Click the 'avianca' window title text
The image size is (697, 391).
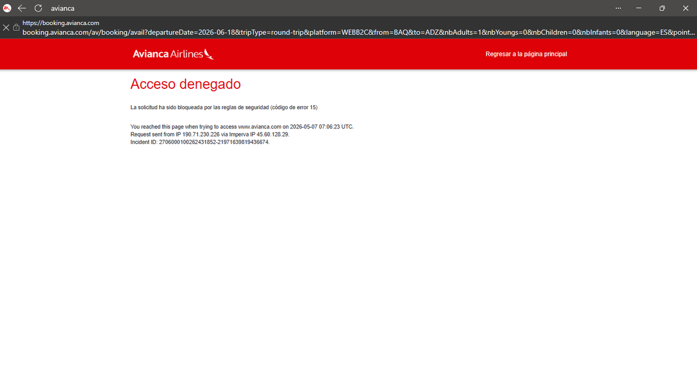click(x=63, y=8)
